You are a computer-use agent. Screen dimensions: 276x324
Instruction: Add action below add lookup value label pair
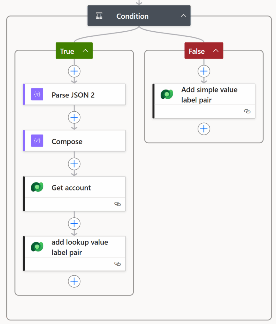[x=74, y=281]
